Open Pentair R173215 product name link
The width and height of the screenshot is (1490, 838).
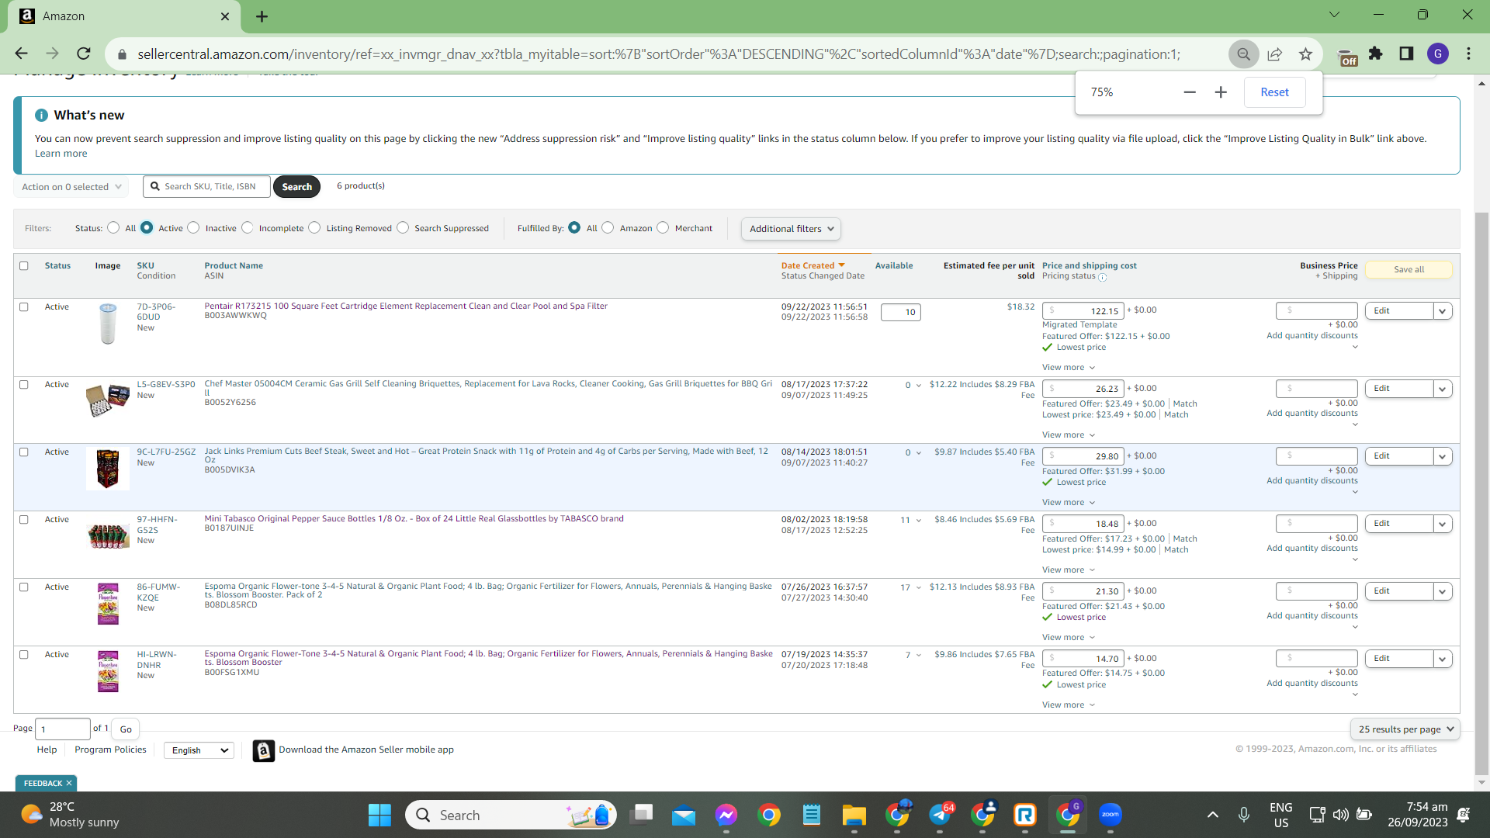tap(406, 306)
